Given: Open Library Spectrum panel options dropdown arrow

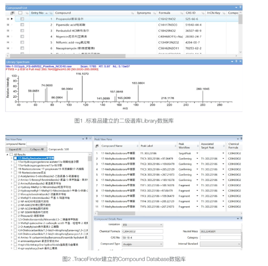Looking at the screenshot, I should 232,61.
